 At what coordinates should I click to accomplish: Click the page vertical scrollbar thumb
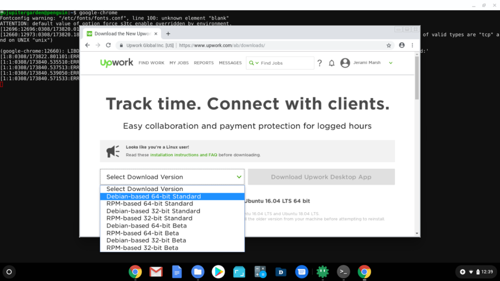coord(417,78)
